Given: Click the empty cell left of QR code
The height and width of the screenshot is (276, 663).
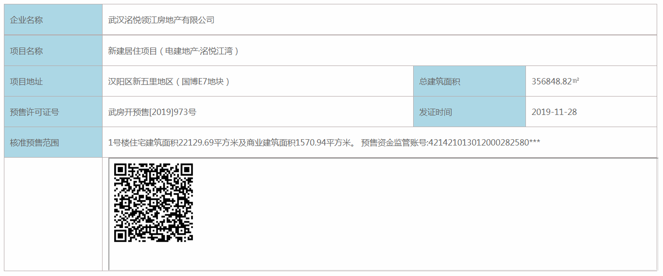Looking at the screenshot, I should pyautogui.click(x=53, y=214).
